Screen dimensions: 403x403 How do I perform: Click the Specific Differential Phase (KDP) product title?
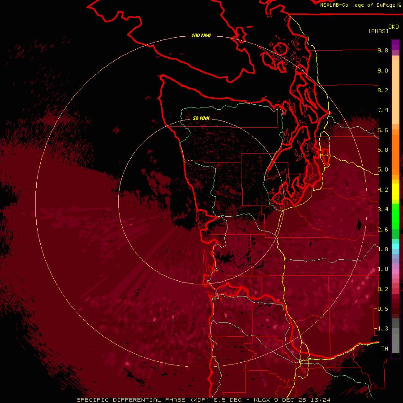pos(143,400)
